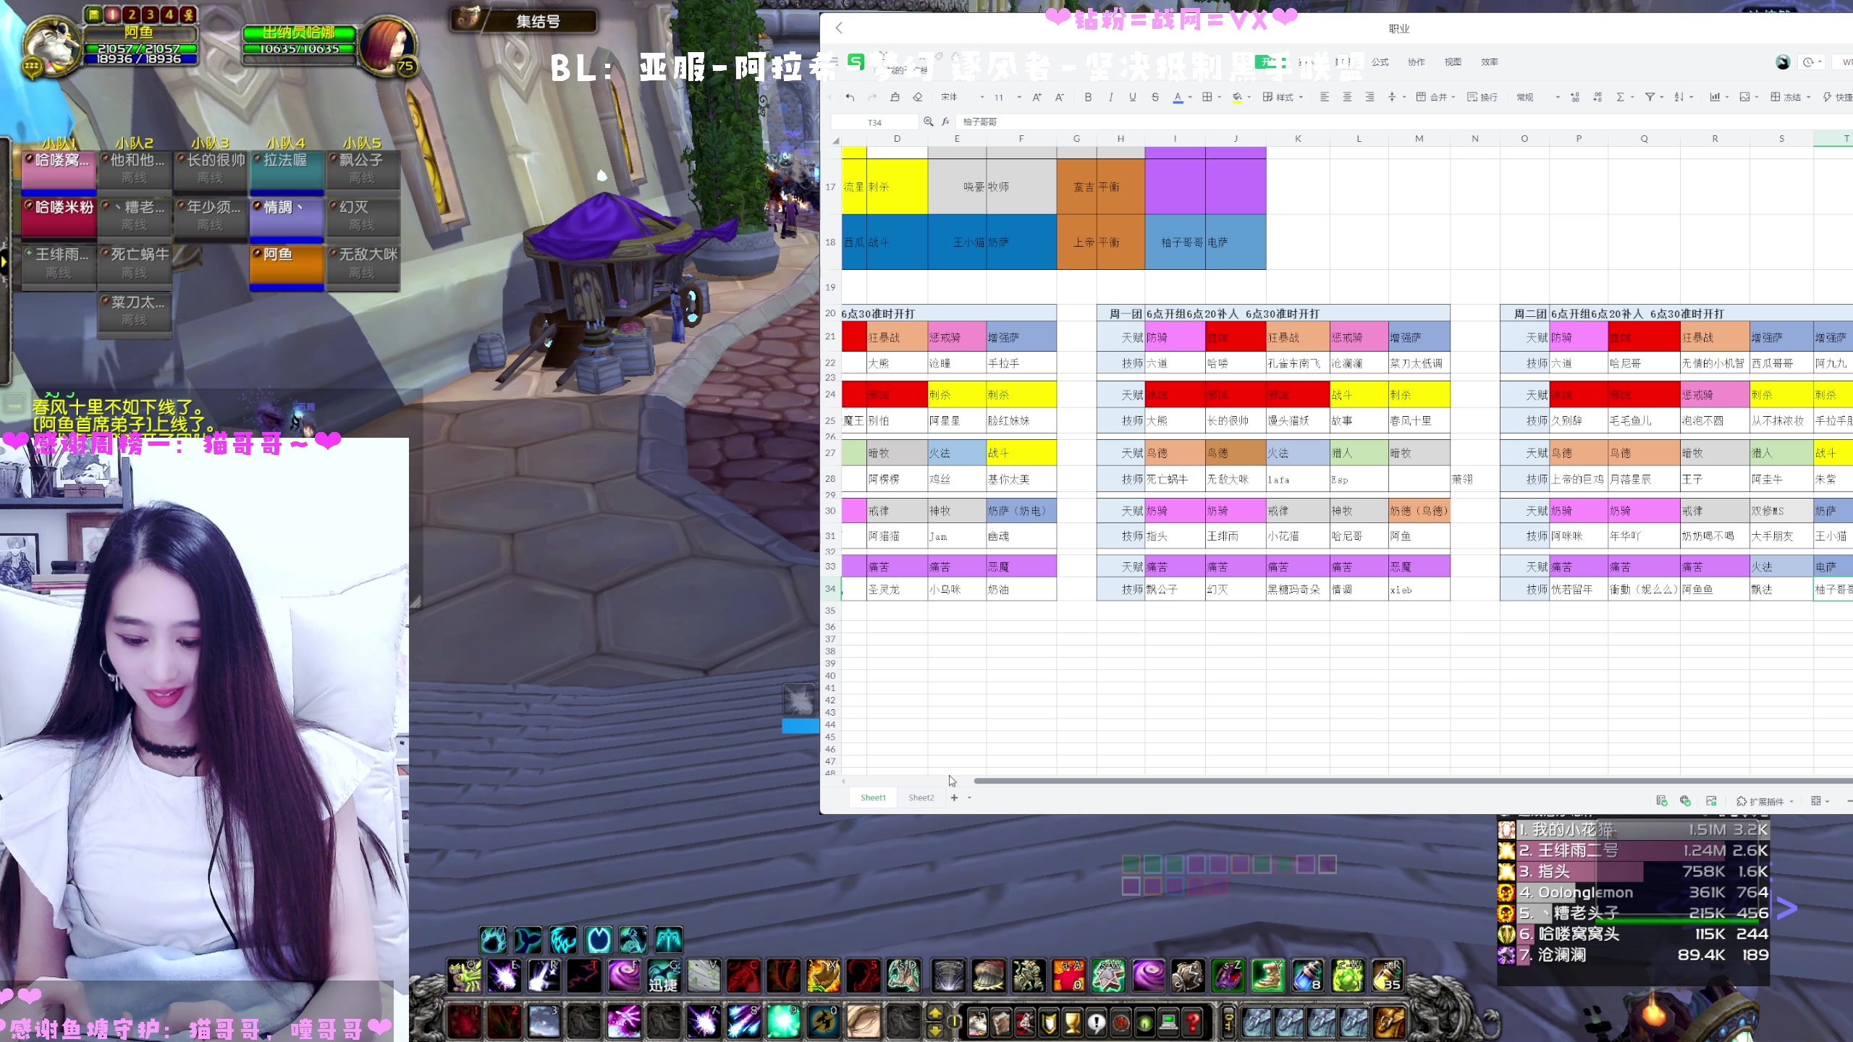Decrease font size with A- icon
Image resolution: width=1853 pixels, height=1042 pixels.
click(1060, 97)
